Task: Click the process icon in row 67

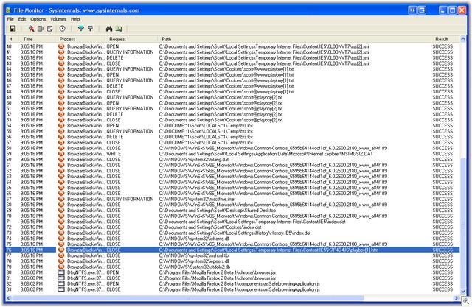Action: click(x=61, y=199)
